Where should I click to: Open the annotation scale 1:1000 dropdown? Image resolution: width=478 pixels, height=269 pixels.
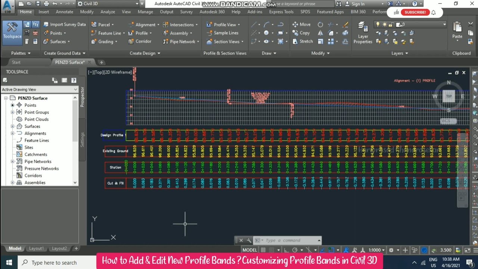coord(376,250)
